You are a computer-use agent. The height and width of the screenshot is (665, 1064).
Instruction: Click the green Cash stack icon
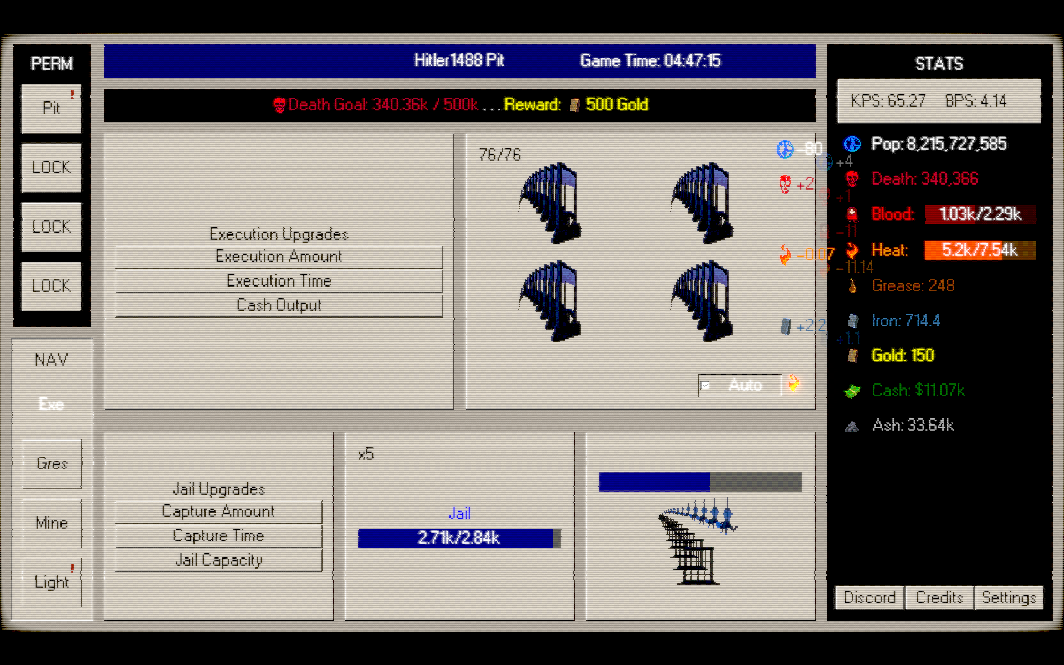852,391
